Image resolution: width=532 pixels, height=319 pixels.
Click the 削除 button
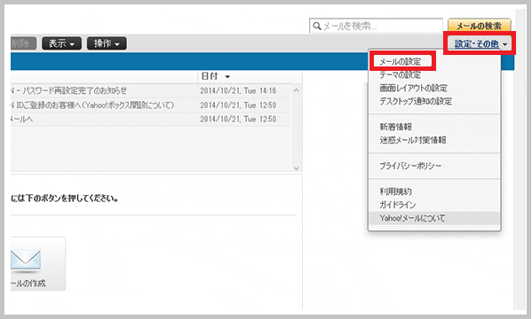click(x=23, y=43)
